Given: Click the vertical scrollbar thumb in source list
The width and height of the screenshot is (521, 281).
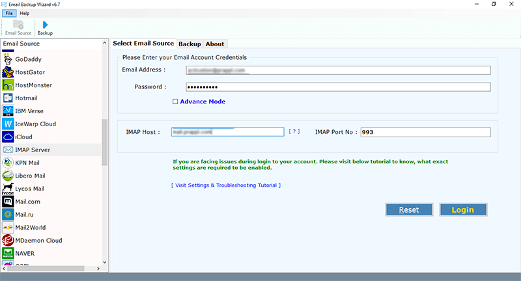Looking at the screenshot, I should 105,142.
